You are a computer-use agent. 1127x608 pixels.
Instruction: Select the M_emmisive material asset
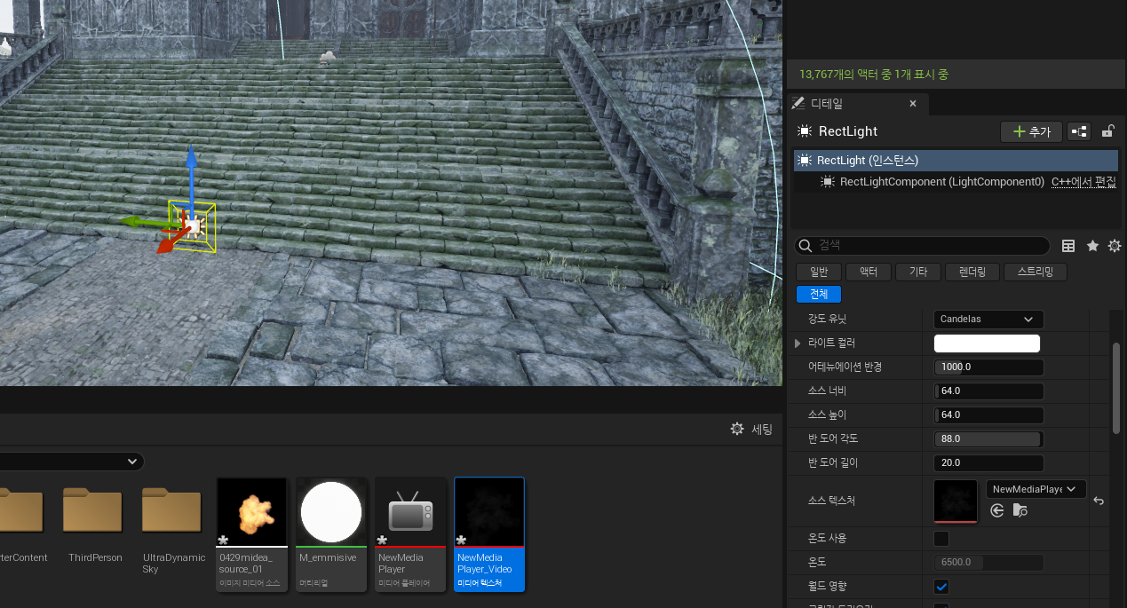[x=331, y=534]
